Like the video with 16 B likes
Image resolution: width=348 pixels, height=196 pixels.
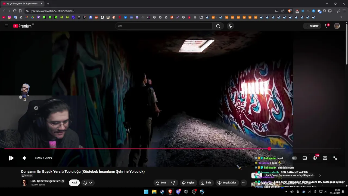(x=160, y=183)
